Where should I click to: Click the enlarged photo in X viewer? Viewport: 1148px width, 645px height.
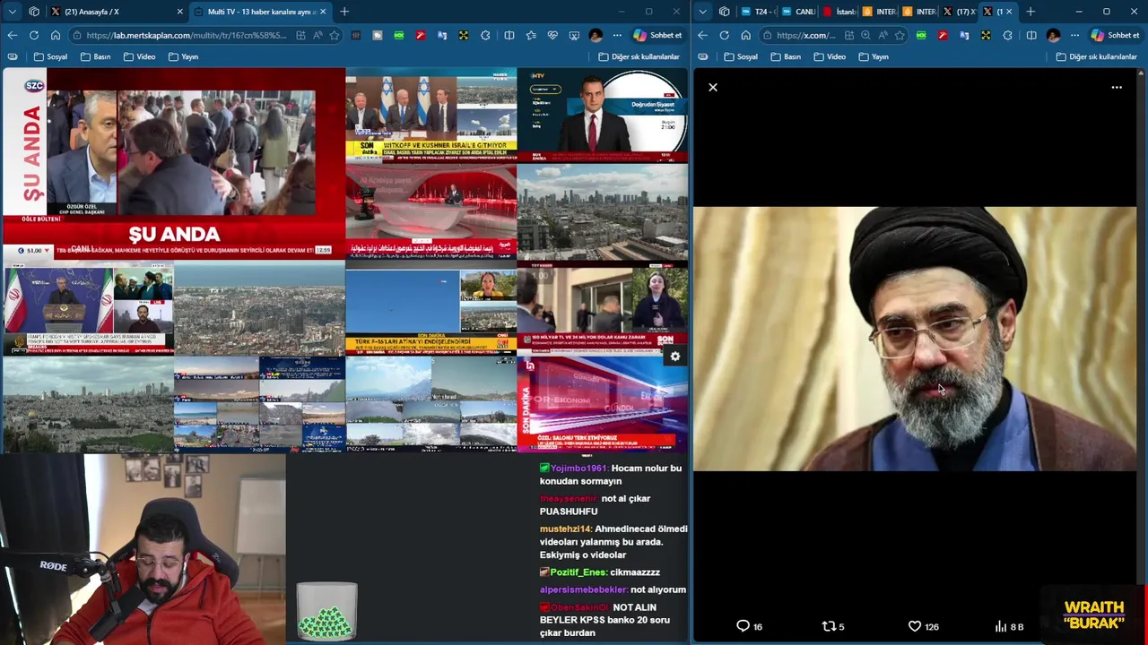(x=915, y=340)
